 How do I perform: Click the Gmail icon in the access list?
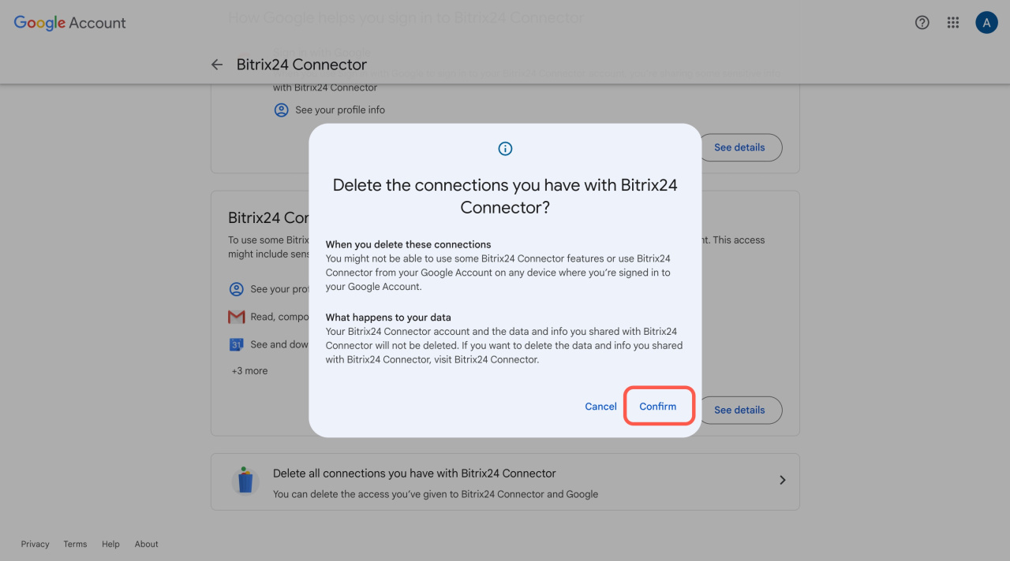click(x=236, y=317)
